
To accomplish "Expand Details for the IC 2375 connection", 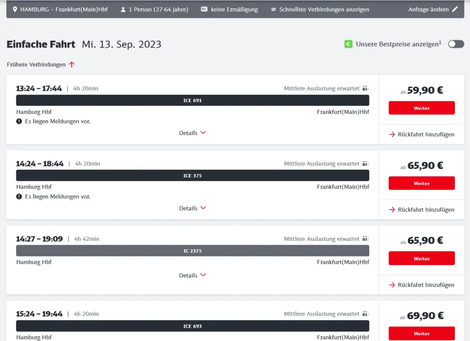I will 192,276.
